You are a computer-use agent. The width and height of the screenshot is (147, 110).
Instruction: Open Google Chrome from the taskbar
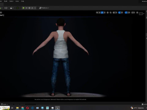click(x=22, y=108)
